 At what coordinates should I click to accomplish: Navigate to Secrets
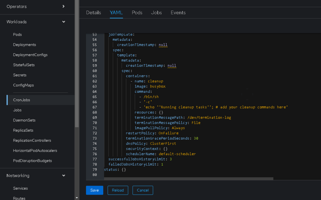20,75
